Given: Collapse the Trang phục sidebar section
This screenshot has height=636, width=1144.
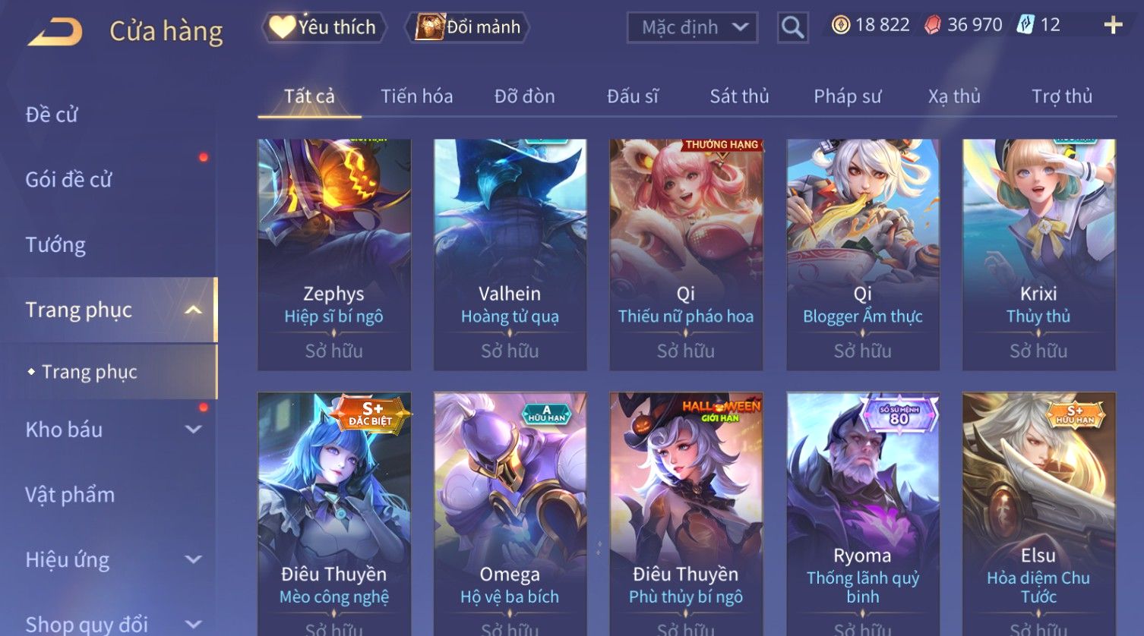Looking at the screenshot, I should click(194, 310).
